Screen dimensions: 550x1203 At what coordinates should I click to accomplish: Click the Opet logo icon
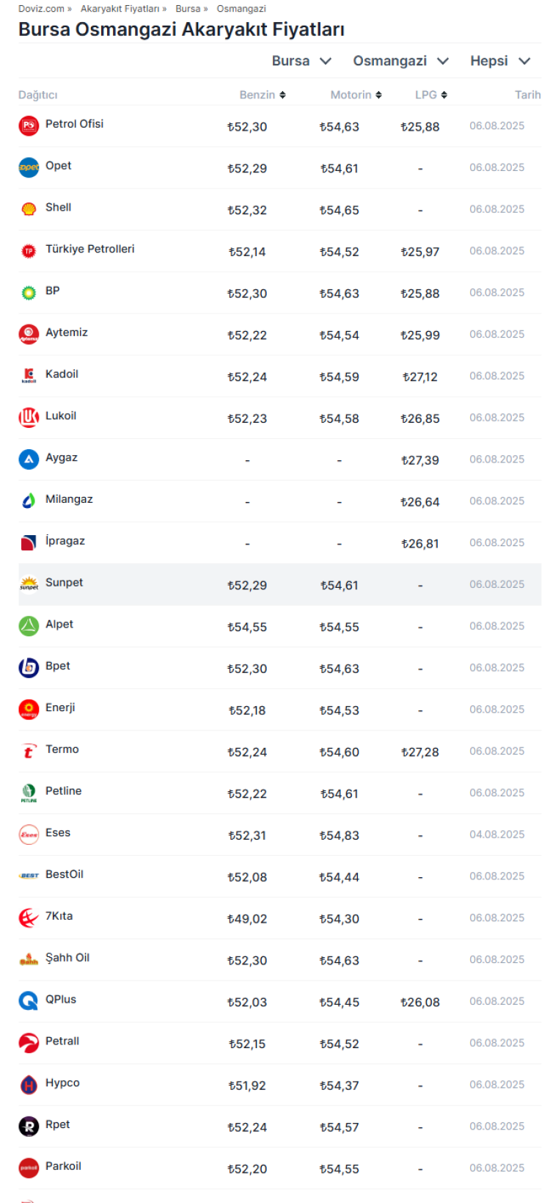point(29,167)
